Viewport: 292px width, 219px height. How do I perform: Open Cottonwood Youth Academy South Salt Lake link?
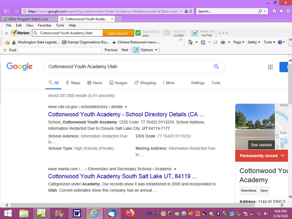pyautogui.click(x=122, y=176)
